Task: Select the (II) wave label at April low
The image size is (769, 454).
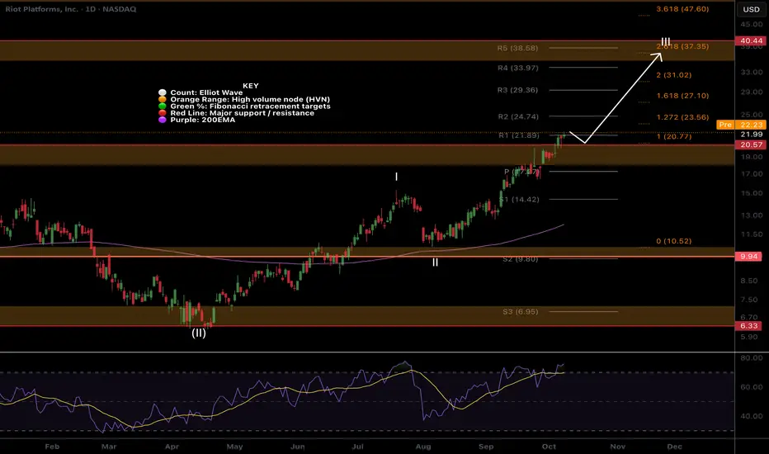Action: 199,334
